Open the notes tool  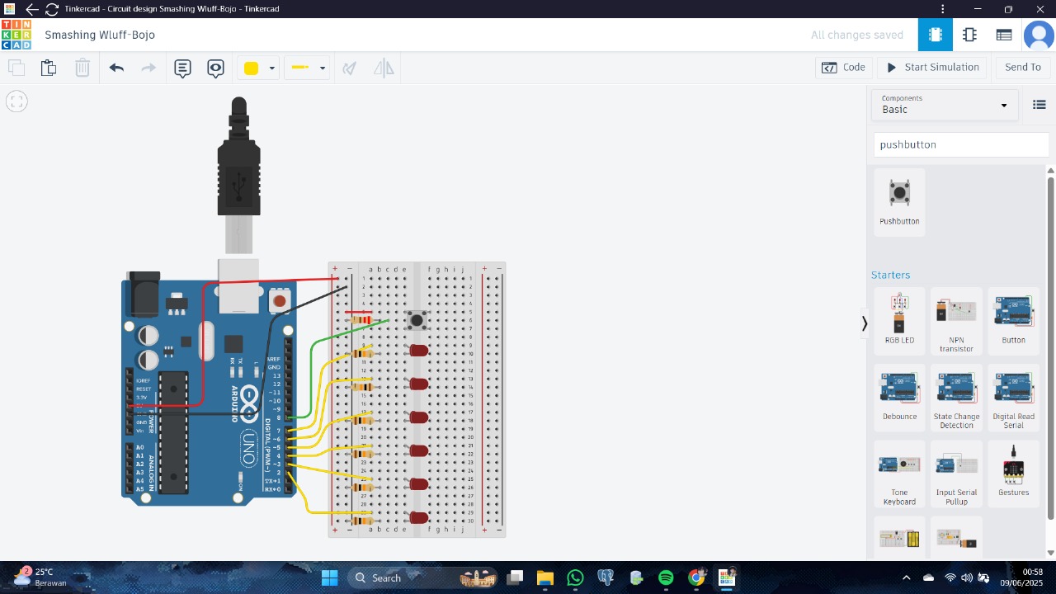pyautogui.click(x=182, y=68)
